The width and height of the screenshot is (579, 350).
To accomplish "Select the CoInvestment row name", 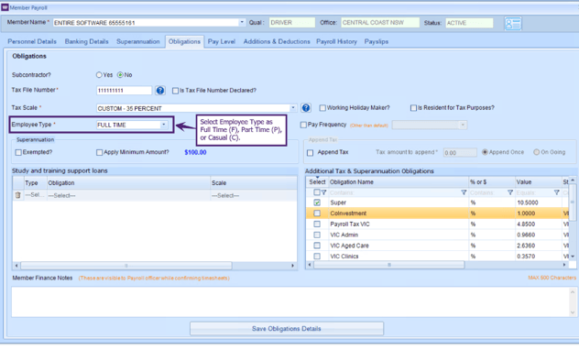I will (348, 213).
